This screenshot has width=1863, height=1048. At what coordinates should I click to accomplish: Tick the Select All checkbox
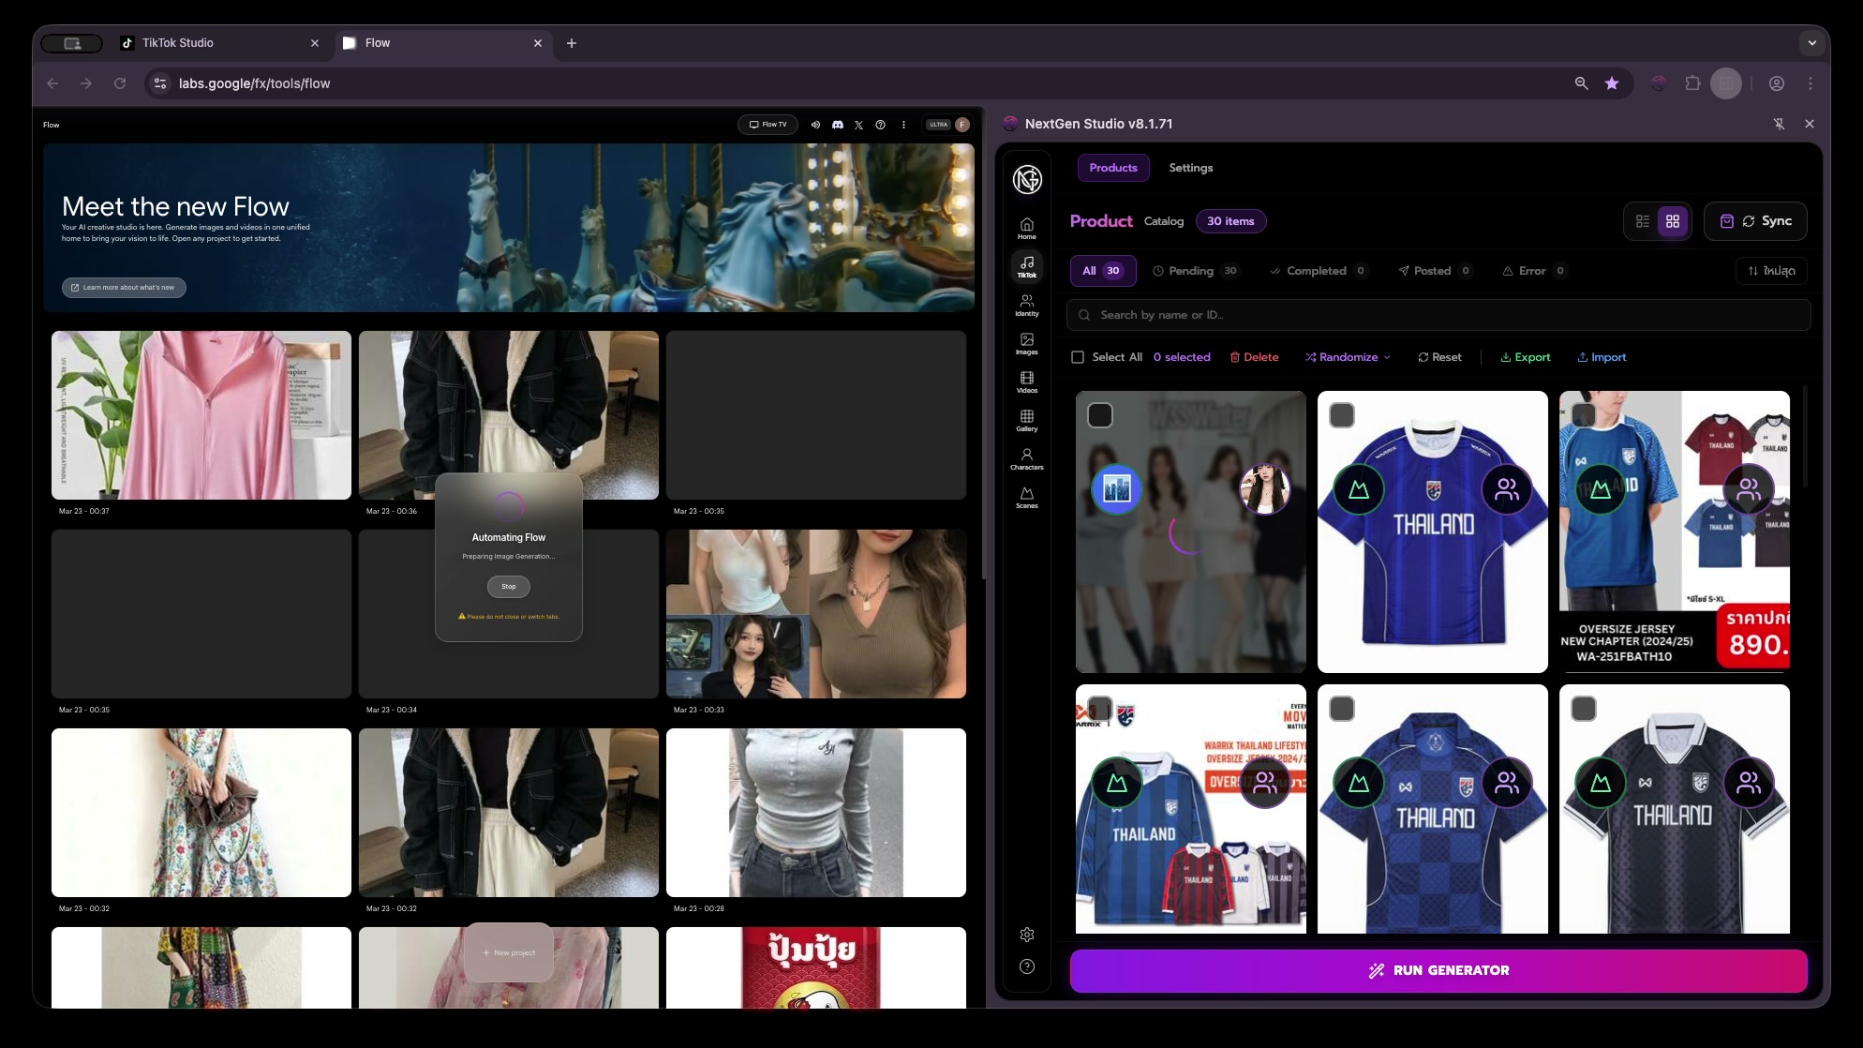[x=1078, y=357]
